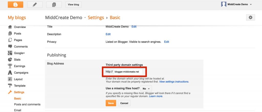
Task: Go to My blogs
Action: point(17,18)
